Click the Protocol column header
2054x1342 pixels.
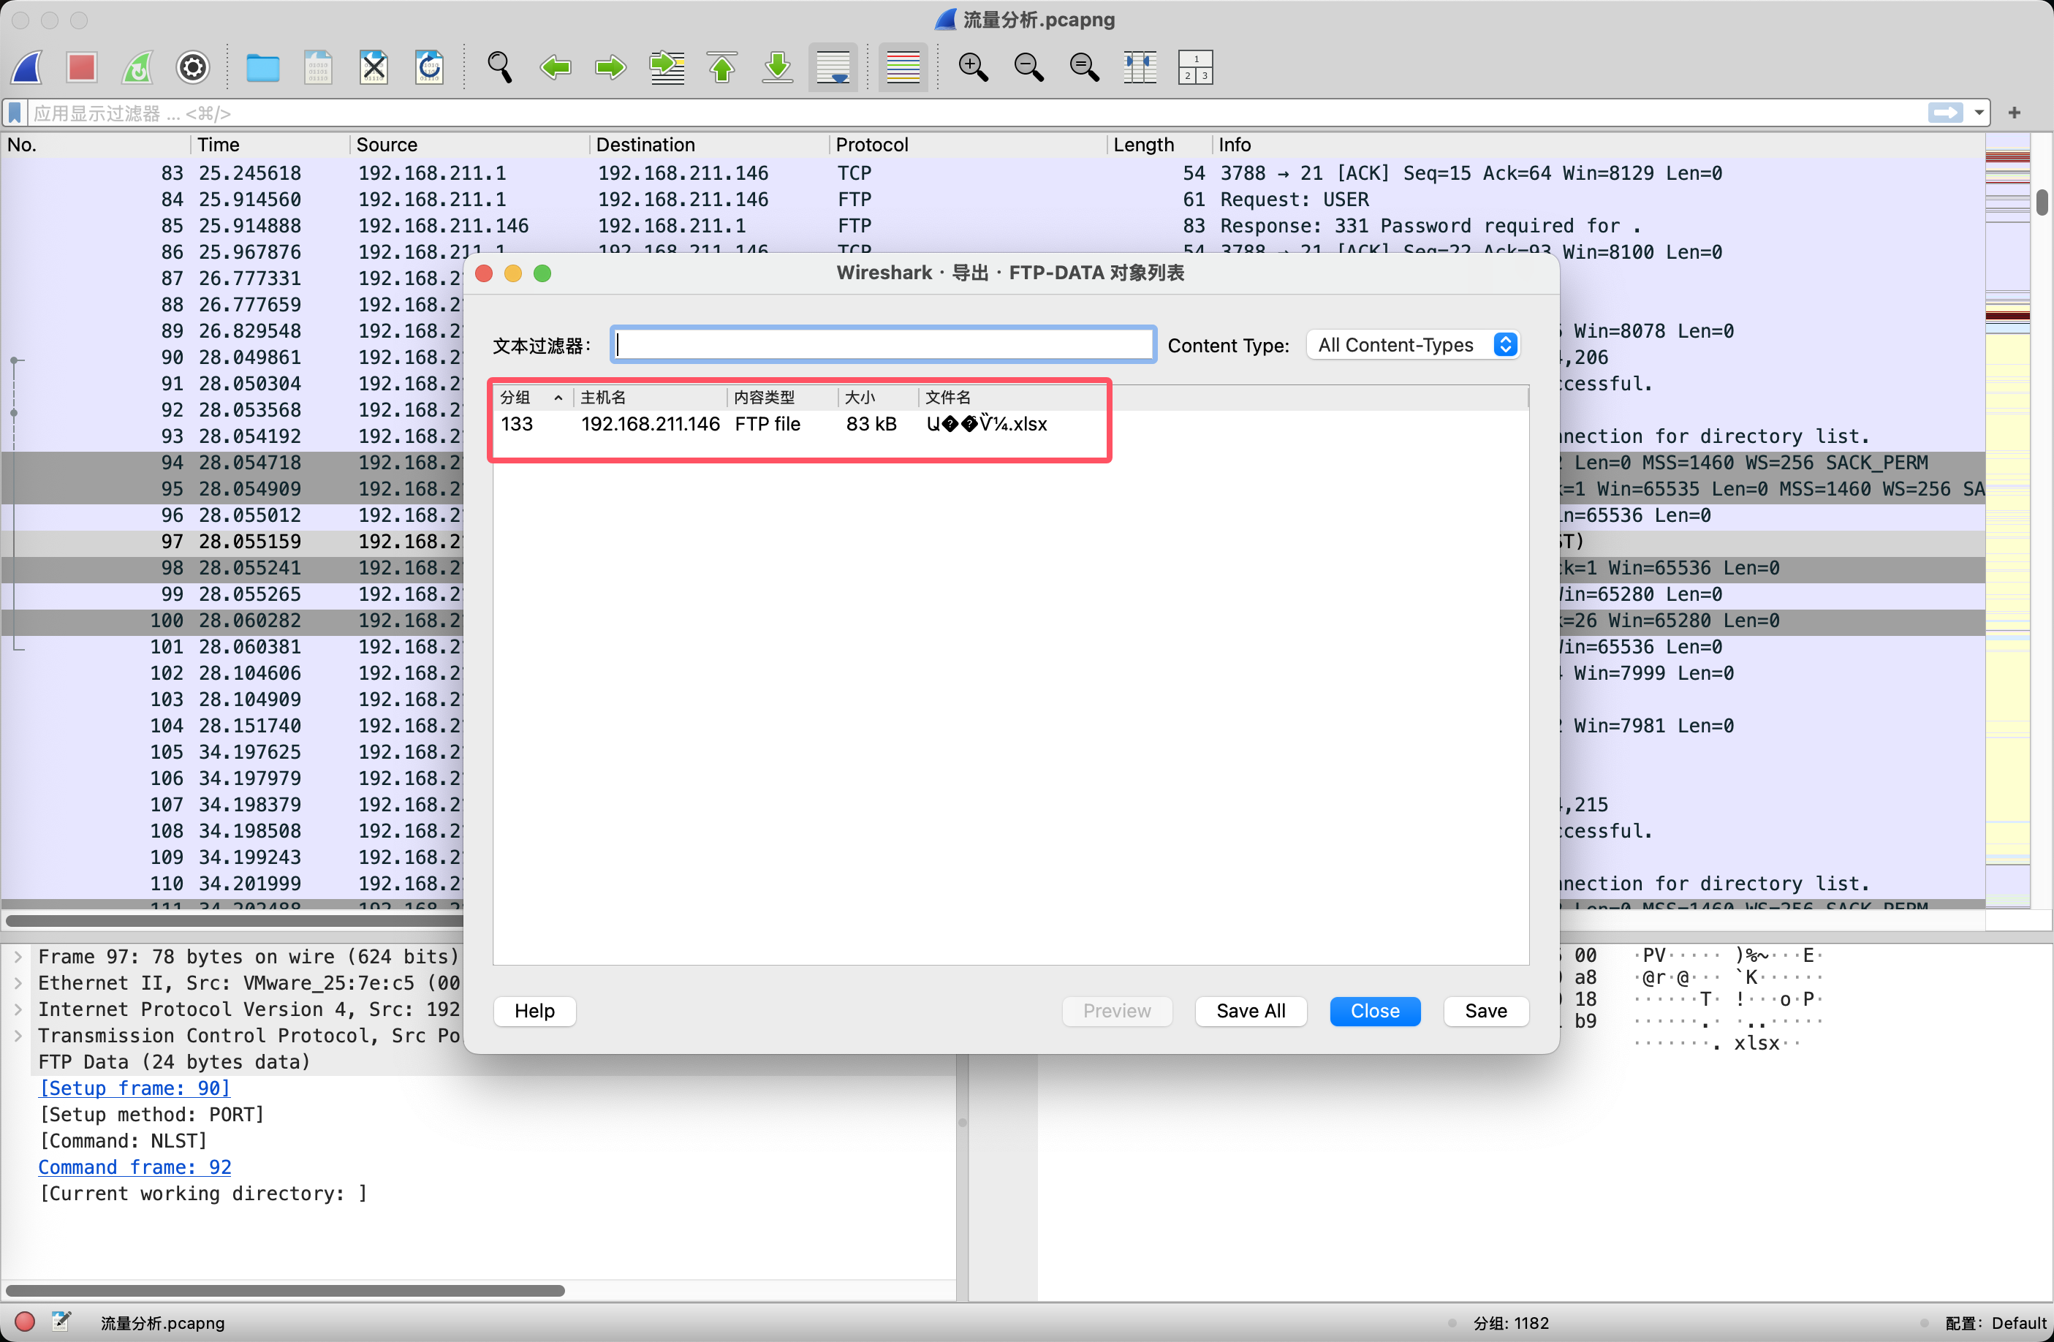(871, 145)
